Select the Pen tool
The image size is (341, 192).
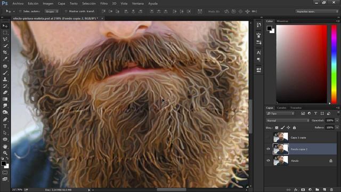[5, 119]
